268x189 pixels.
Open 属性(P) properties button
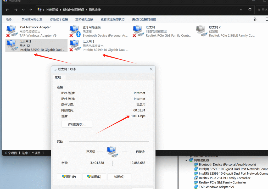tap(69, 177)
